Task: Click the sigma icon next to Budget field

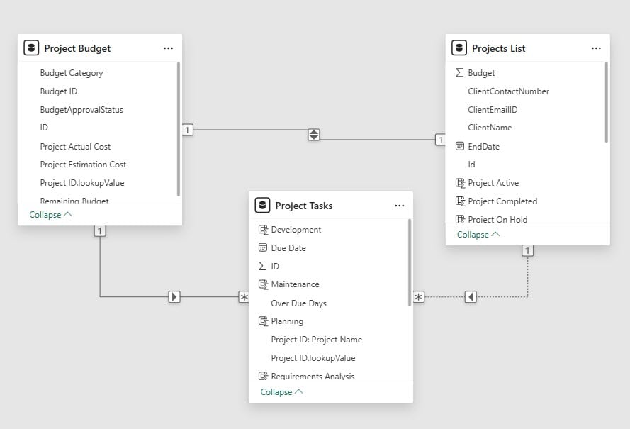Action: 460,72
